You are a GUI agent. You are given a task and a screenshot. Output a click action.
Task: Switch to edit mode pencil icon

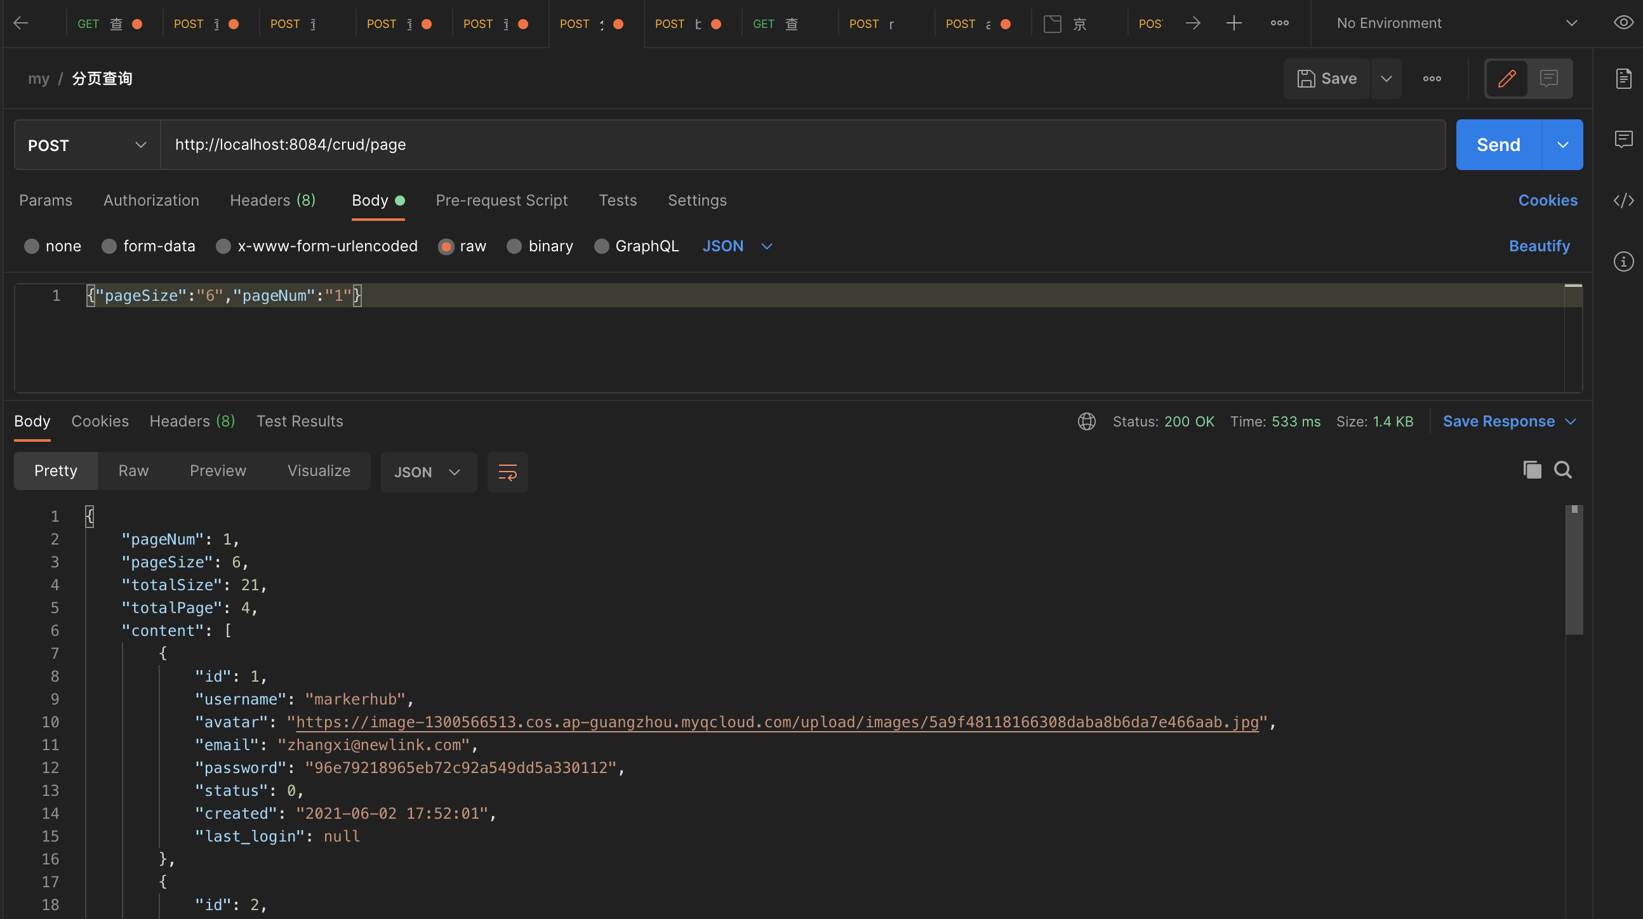coord(1507,79)
